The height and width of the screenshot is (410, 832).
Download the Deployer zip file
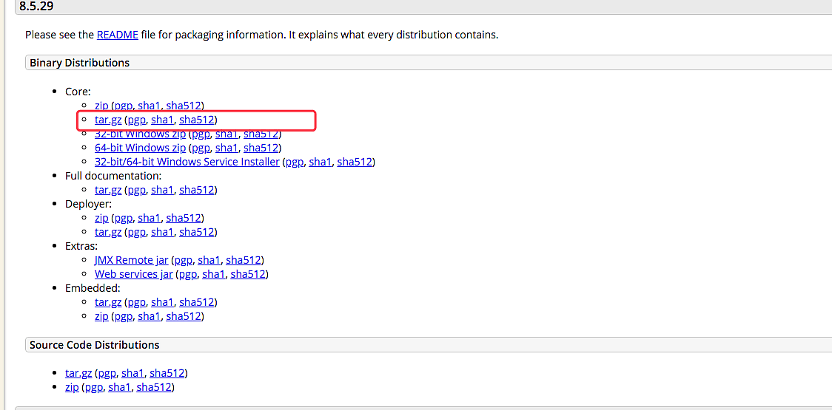[101, 218]
